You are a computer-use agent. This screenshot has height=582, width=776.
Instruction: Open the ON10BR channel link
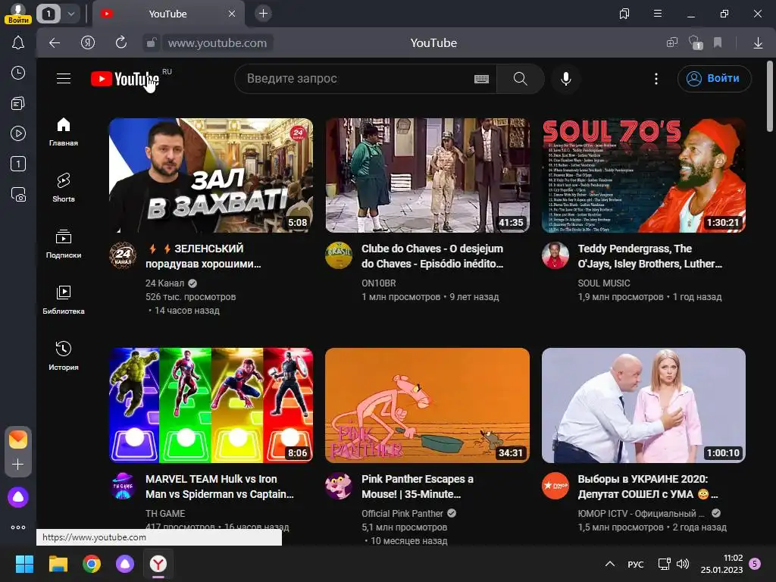[379, 283]
